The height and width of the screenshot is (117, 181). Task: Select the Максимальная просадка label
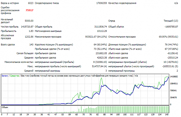48,37
